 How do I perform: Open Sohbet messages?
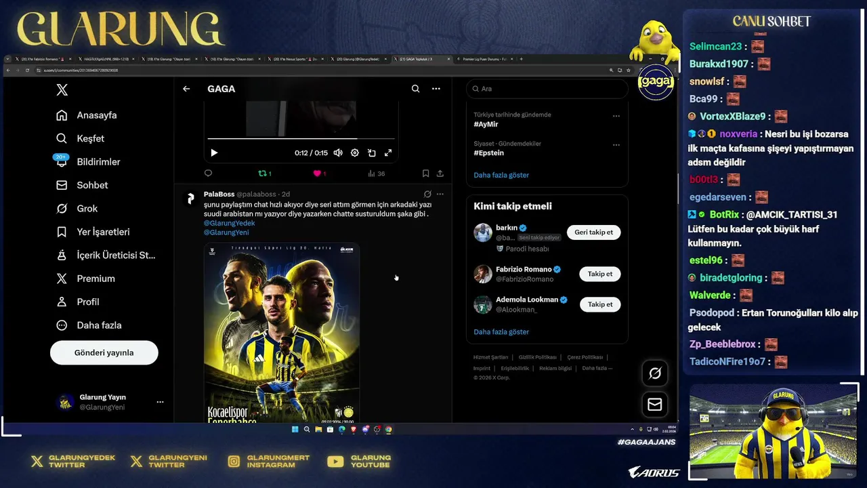pyautogui.click(x=82, y=185)
